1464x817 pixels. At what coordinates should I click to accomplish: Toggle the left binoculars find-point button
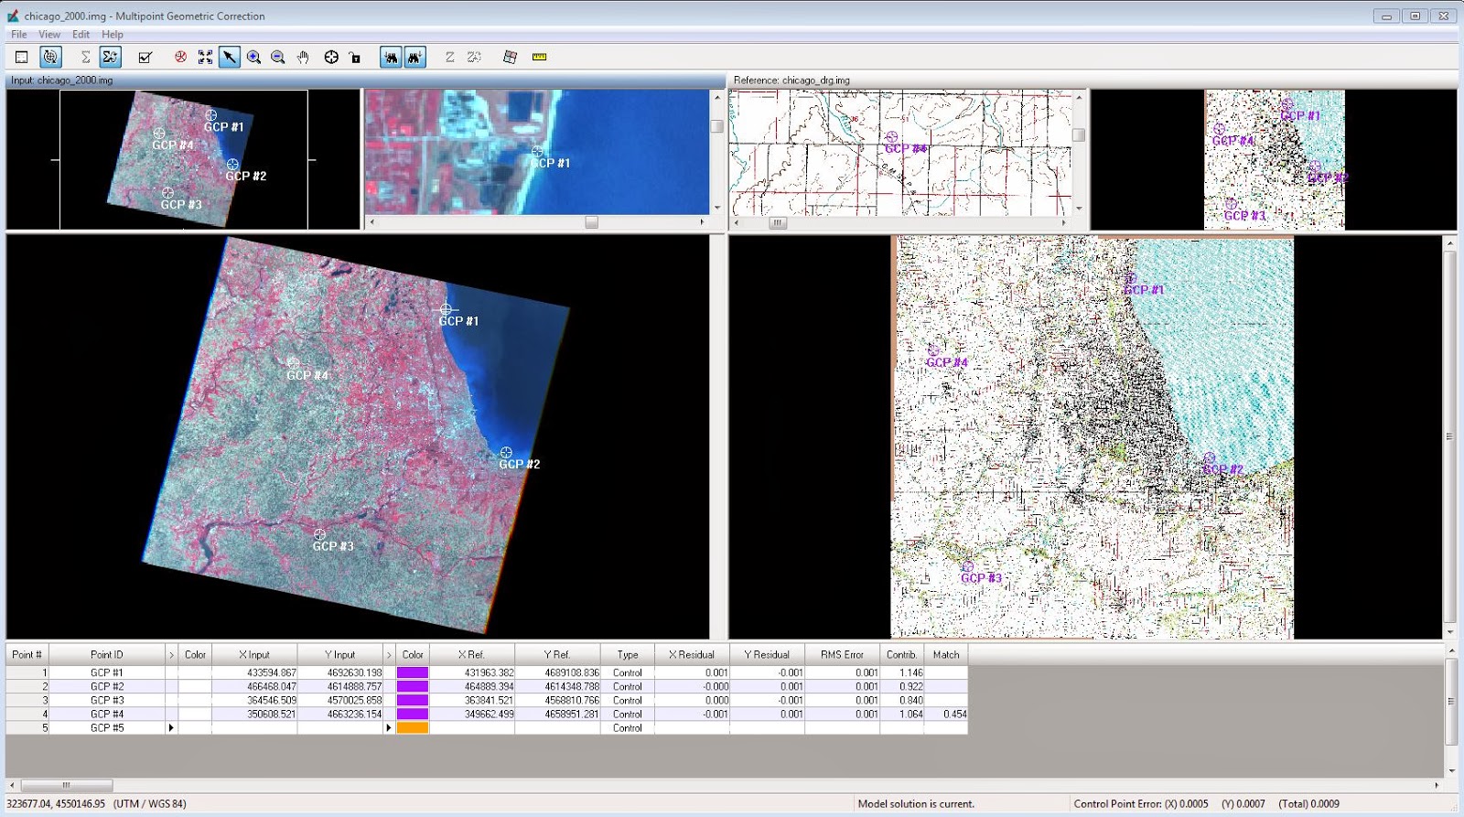tap(391, 57)
